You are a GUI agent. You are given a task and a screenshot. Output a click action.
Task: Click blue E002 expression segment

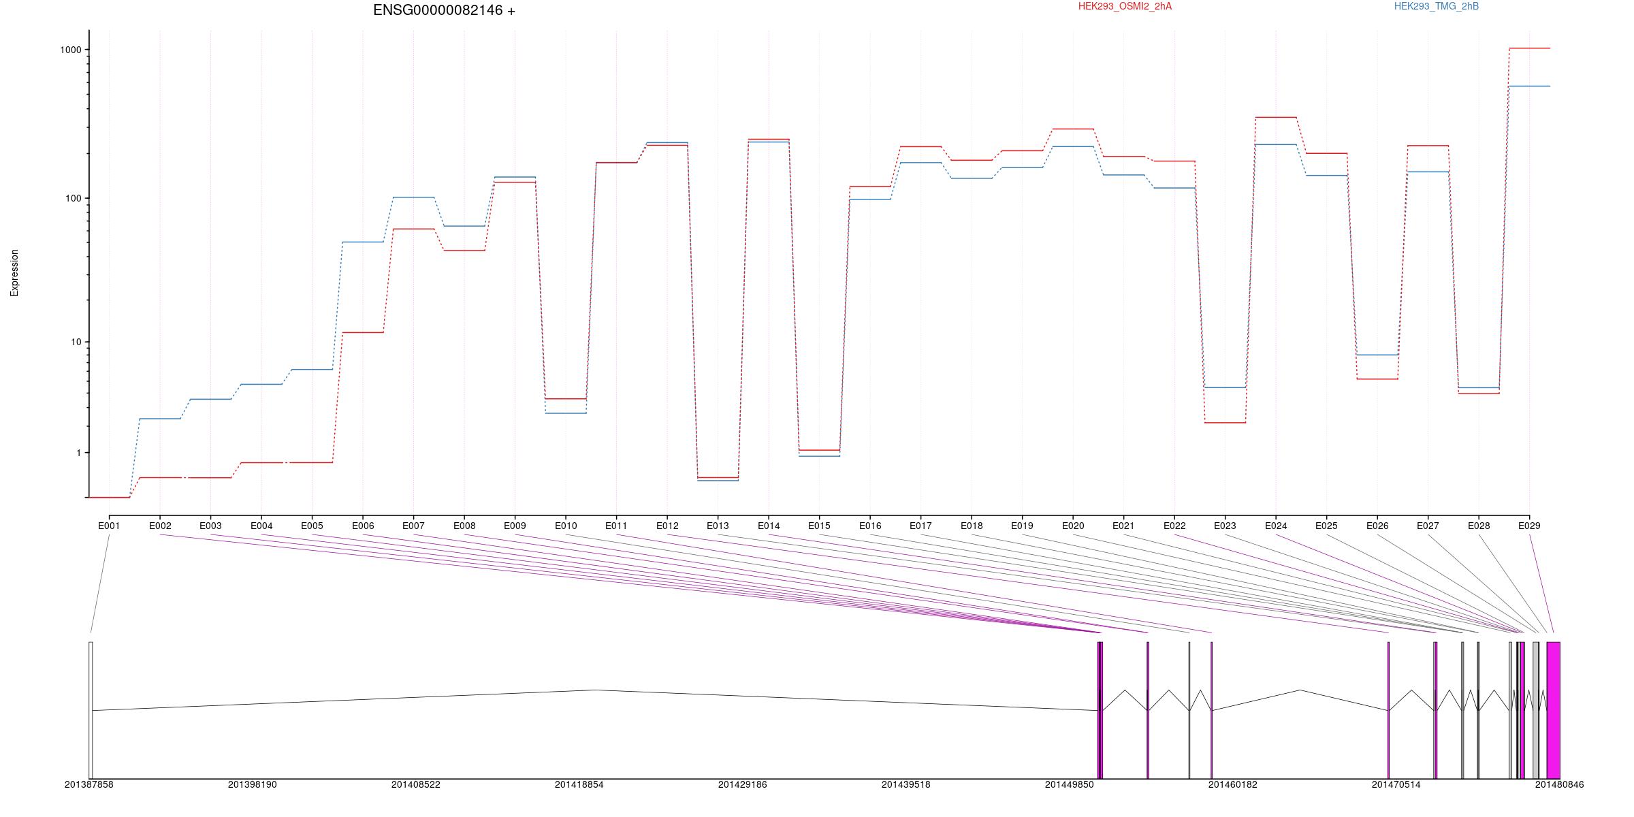click(x=160, y=419)
